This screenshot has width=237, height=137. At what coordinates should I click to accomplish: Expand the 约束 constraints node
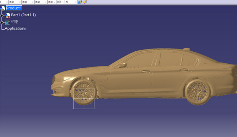[2, 23]
